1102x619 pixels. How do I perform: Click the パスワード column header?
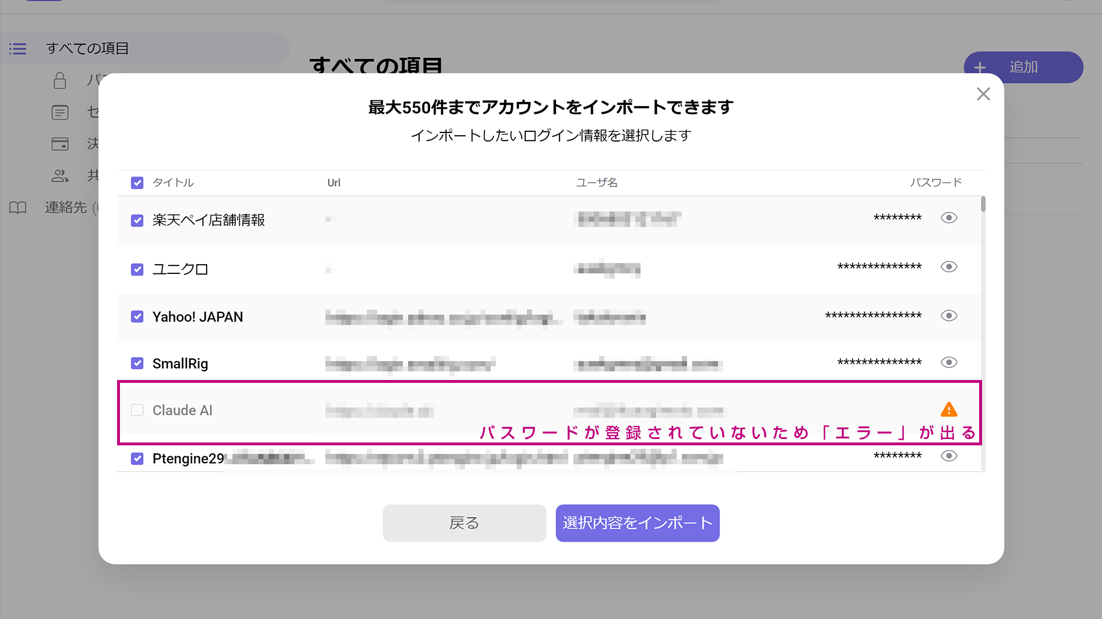936,183
